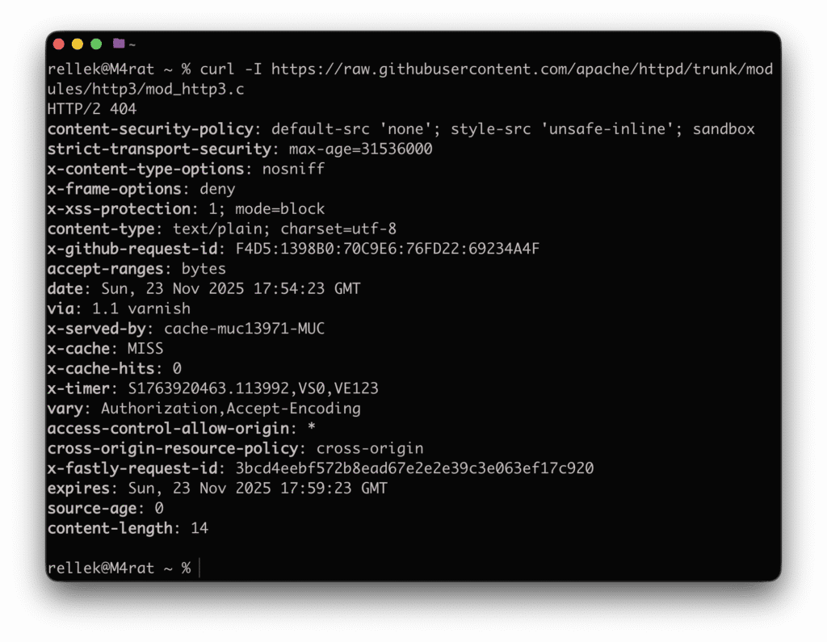Click the x-served-by: cache-muc13971-MUC line
The width and height of the screenshot is (827, 642).
point(186,328)
